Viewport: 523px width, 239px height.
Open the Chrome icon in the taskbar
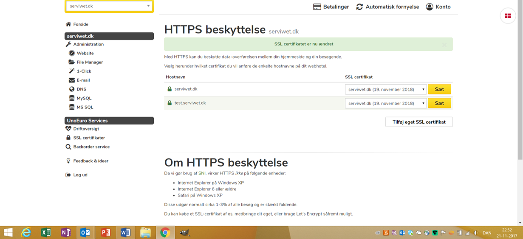coord(165,232)
